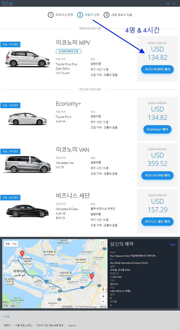The width and height of the screenshot is (180, 330).
Task: Click the Mercedes E-Class text
Action: (67, 209)
